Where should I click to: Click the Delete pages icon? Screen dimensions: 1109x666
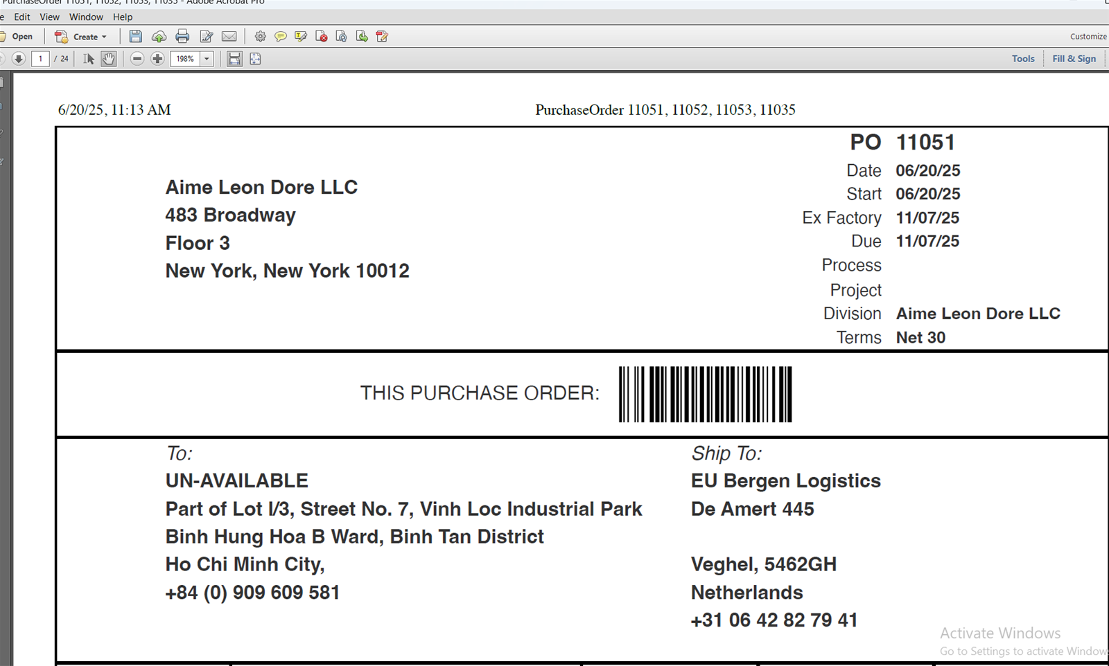point(321,37)
